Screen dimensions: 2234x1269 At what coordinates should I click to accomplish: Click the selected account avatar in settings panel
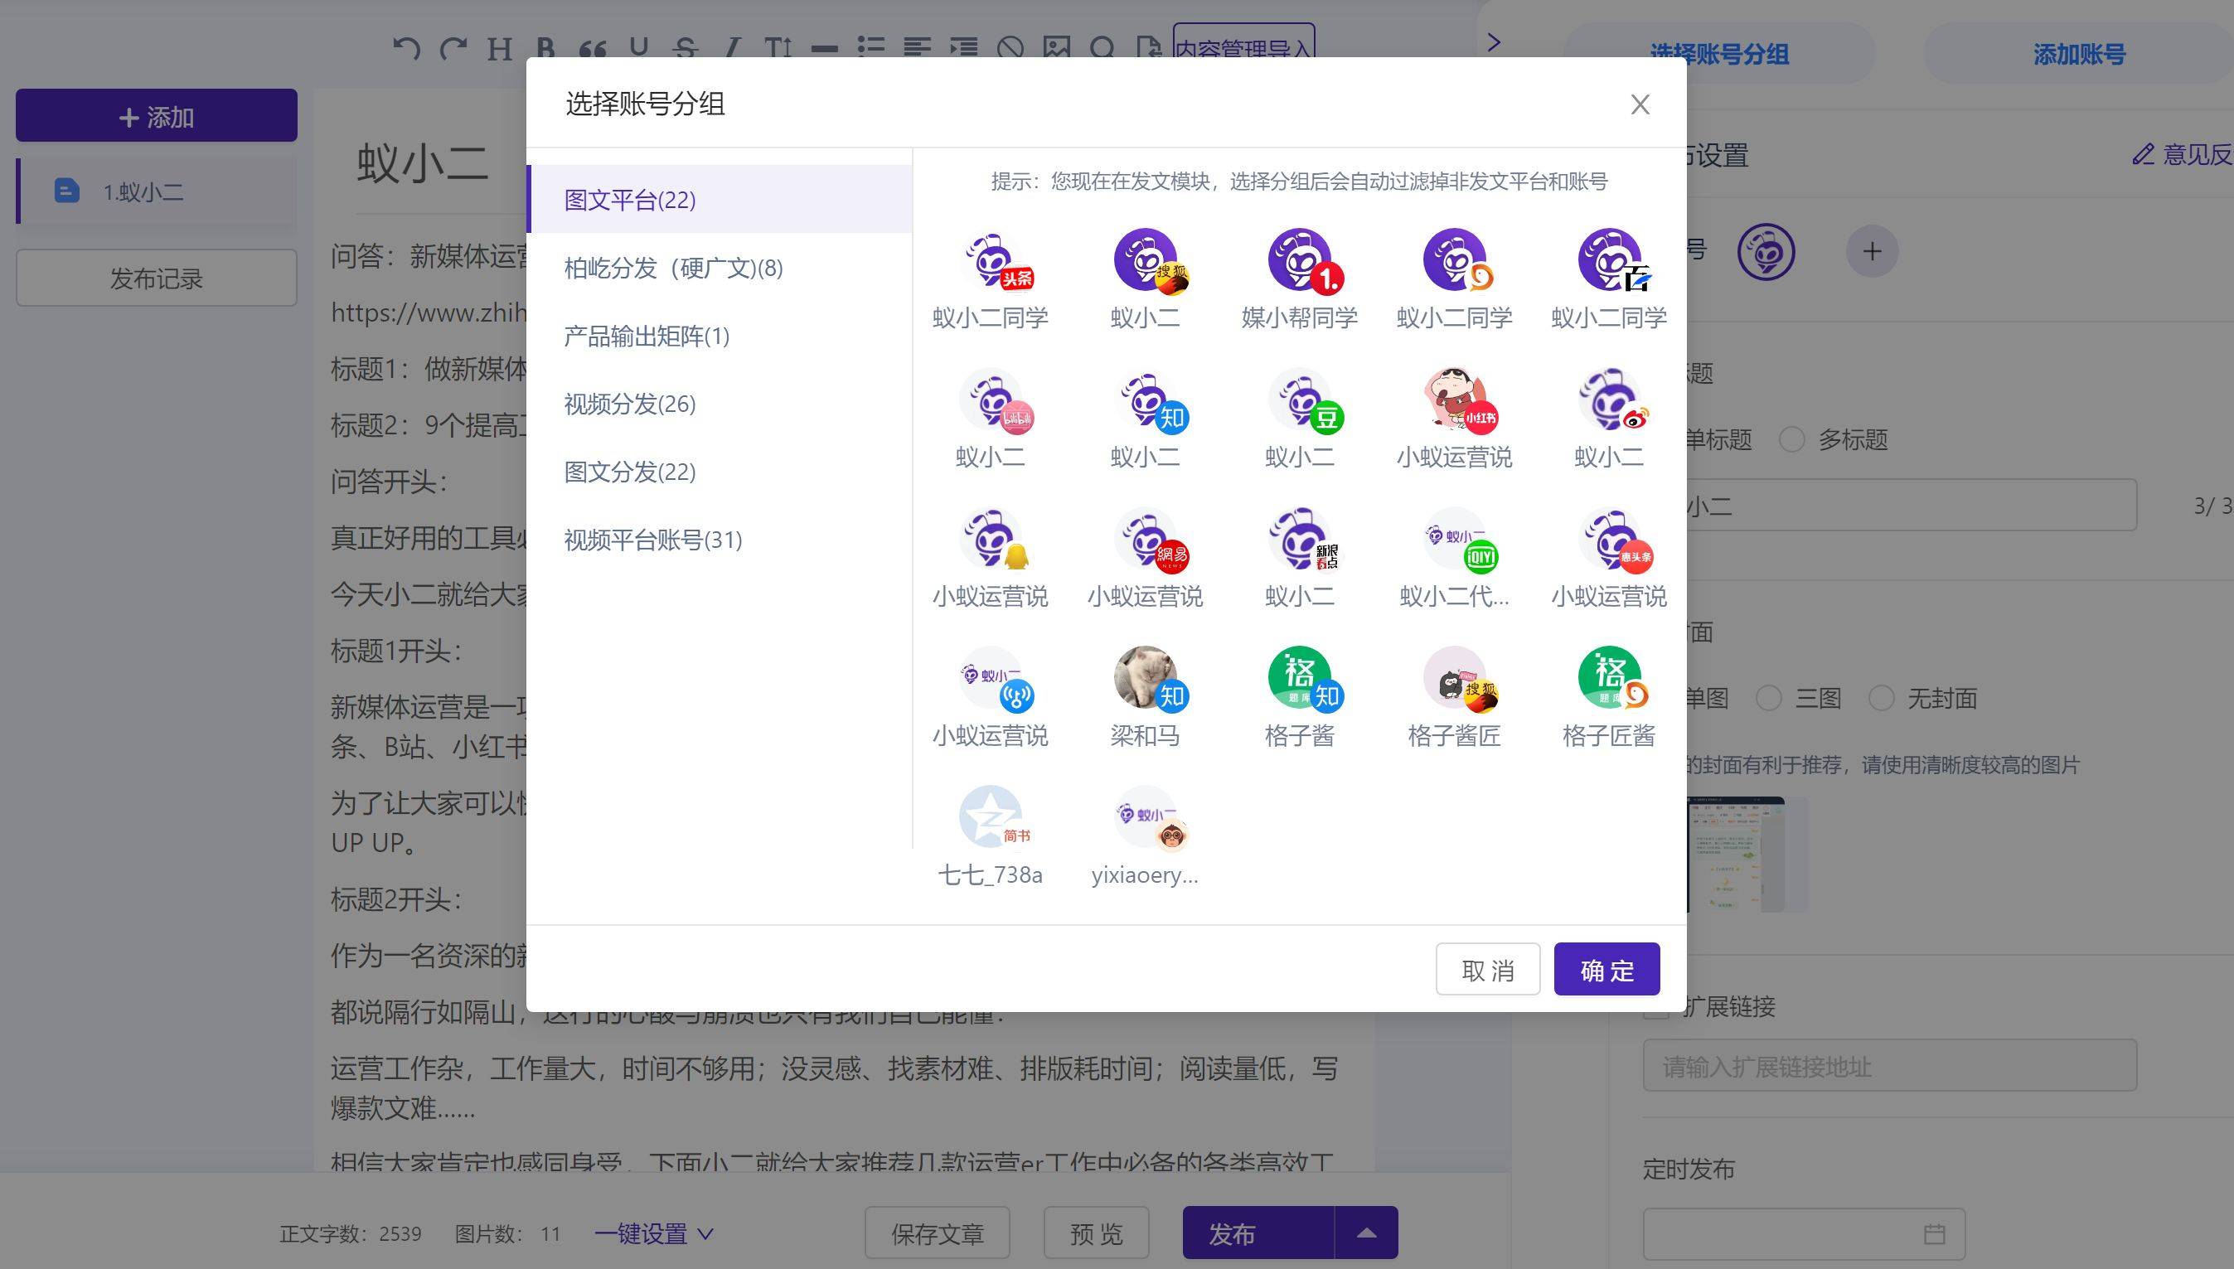point(1765,251)
